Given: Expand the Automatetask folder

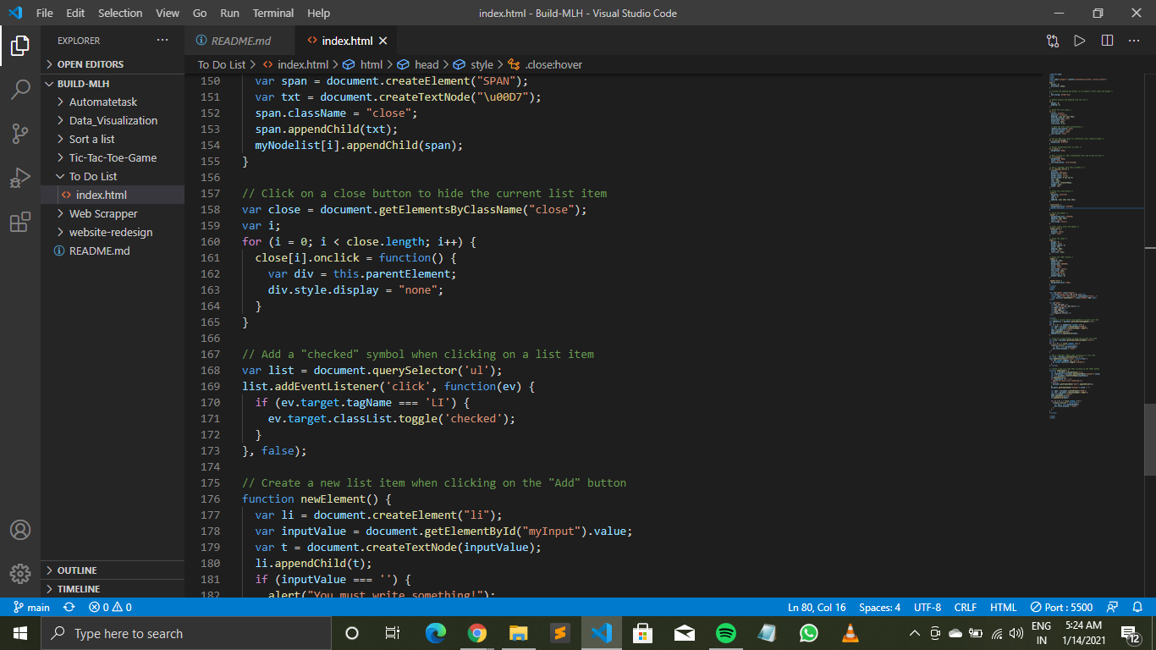Looking at the screenshot, I should (113, 102).
